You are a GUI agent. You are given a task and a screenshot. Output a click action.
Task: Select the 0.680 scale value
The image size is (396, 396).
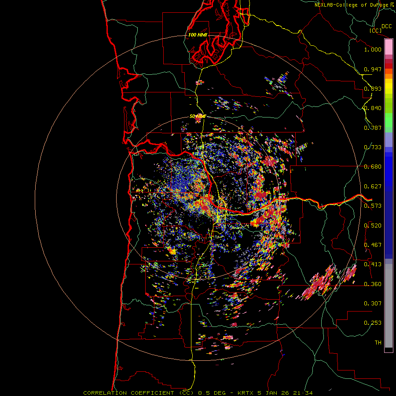coord(373,167)
